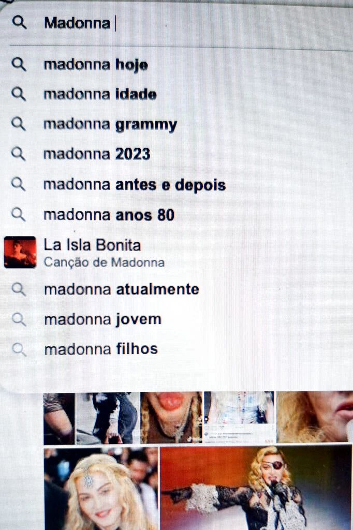353x530 pixels.
Task: Click the search icon beside 'madonna anos 80'
Action: tap(19, 214)
